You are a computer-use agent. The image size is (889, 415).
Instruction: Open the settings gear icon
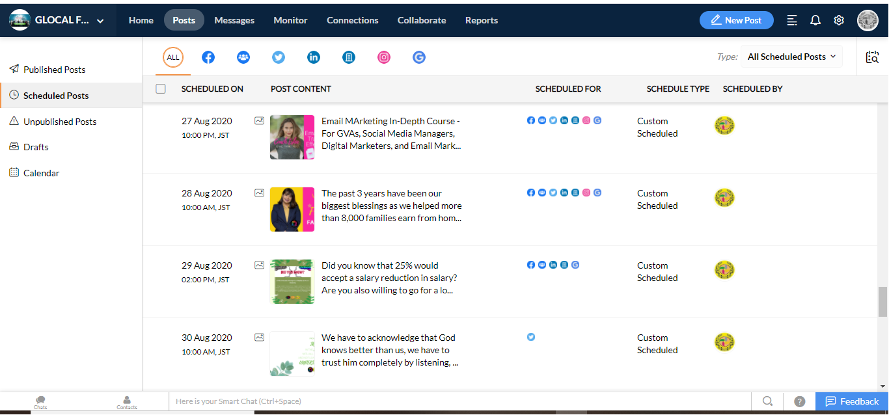(x=839, y=20)
